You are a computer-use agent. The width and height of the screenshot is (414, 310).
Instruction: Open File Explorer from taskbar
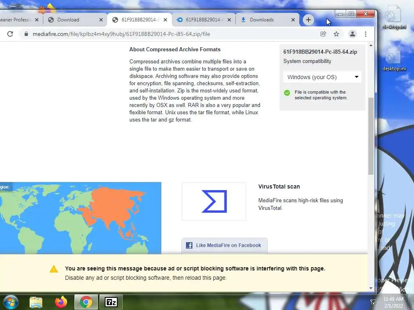(36, 302)
